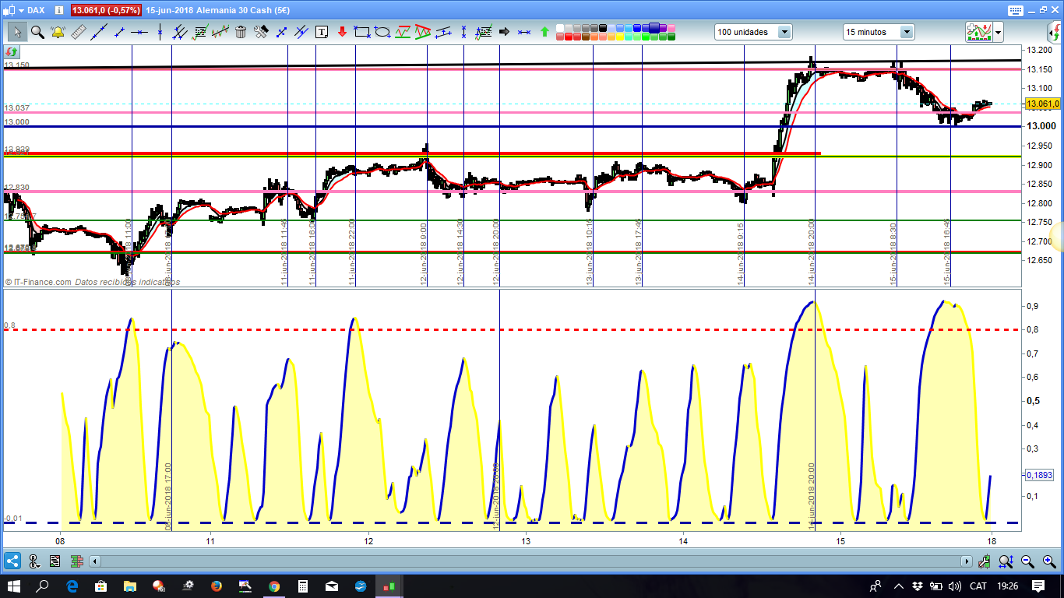Screen dimensions: 1064x598
Task: Select the text annotation T tool
Action: (322, 32)
